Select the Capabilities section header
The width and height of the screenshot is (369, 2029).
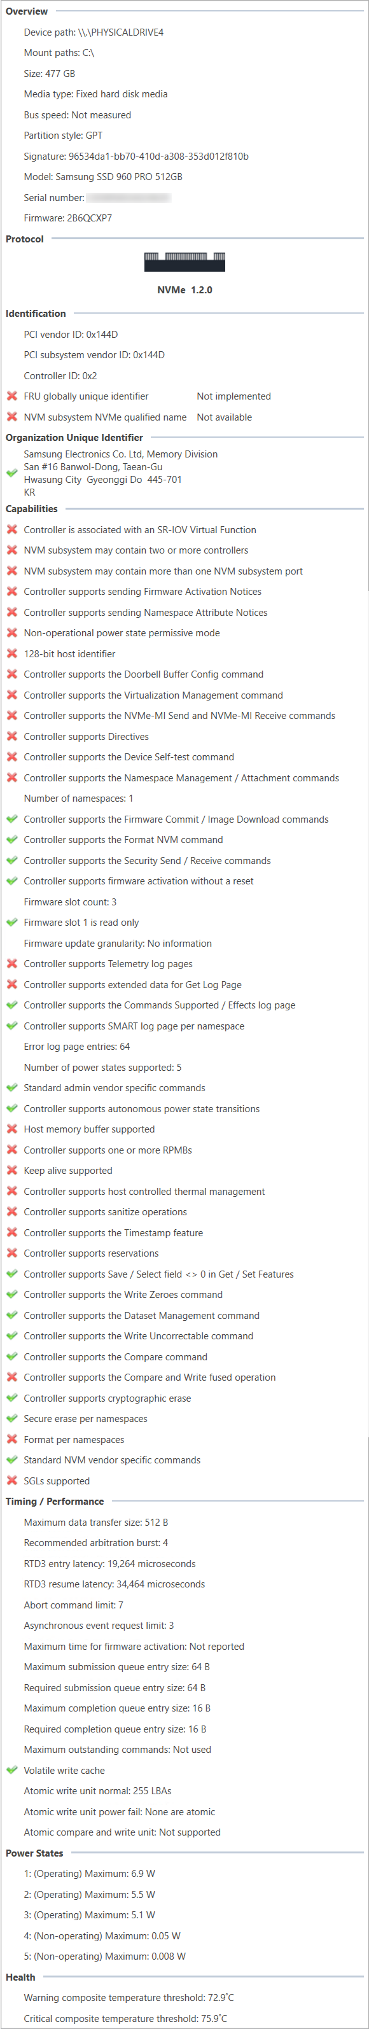(31, 509)
